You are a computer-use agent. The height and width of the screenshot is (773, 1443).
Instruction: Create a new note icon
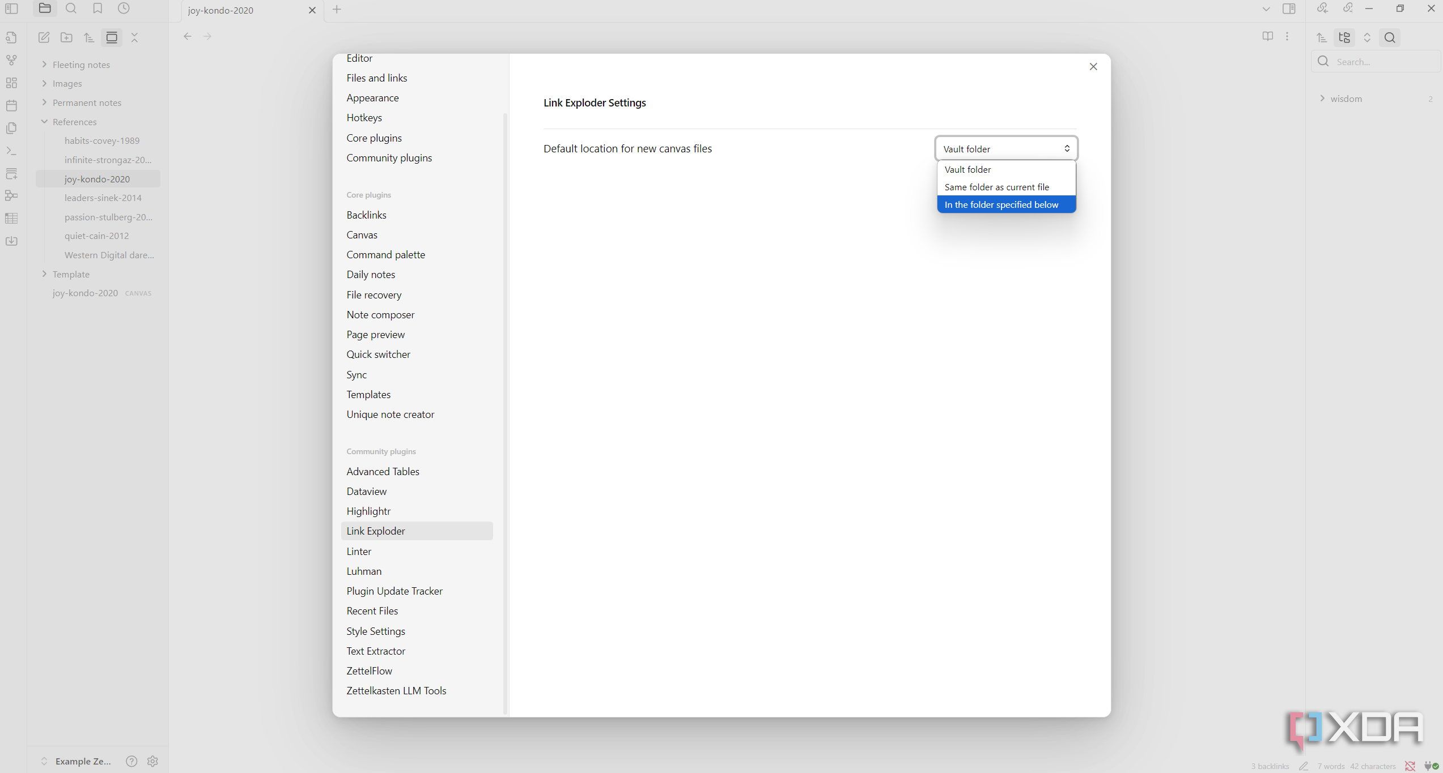click(44, 37)
